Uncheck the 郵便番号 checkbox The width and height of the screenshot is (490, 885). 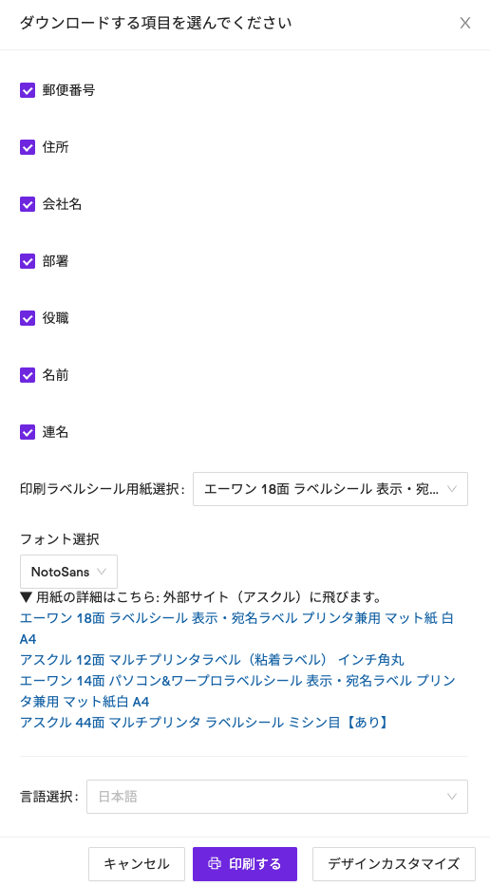click(x=28, y=90)
